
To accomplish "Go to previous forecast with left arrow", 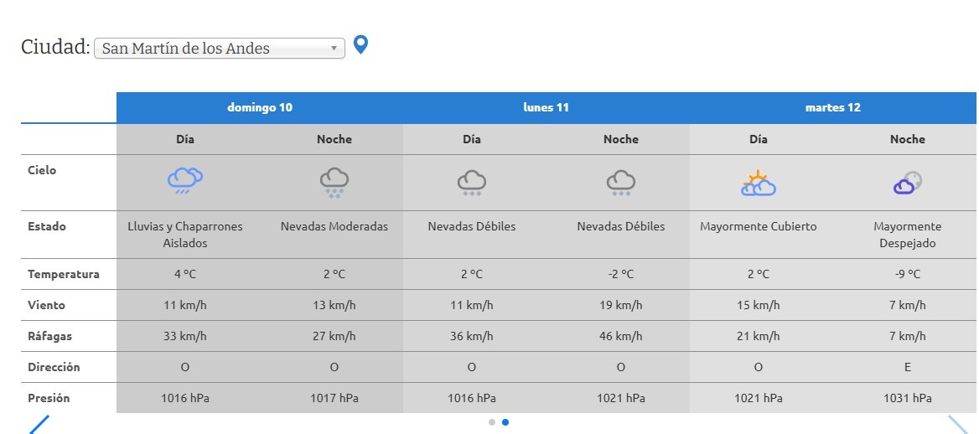I will point(39,424).
